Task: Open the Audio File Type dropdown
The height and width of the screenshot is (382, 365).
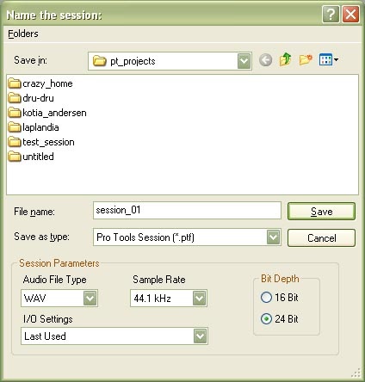Action: click(90, 299)
